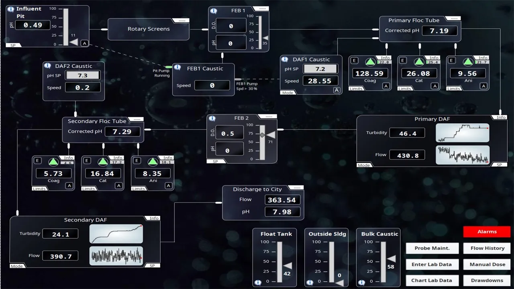Screen dimensions: 514x289
Task: Expand the dashed tab on Secondary Floc Tube
Action: (x=136, y=119)
